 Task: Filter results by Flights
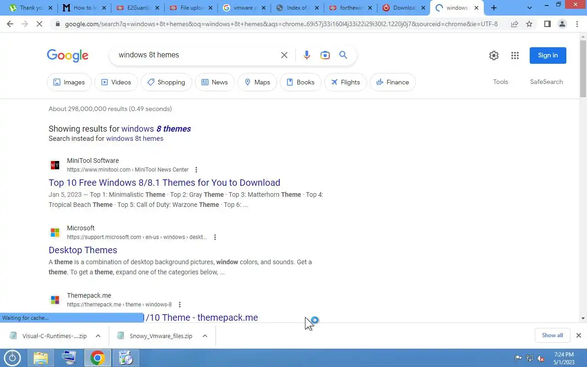(x=345, y=82)
